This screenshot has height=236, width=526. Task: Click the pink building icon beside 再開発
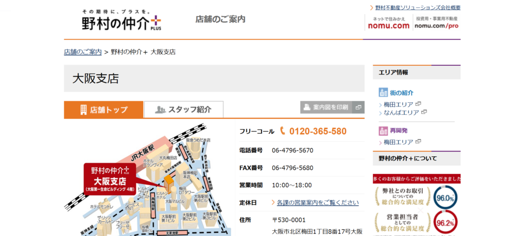pos(383,131)
